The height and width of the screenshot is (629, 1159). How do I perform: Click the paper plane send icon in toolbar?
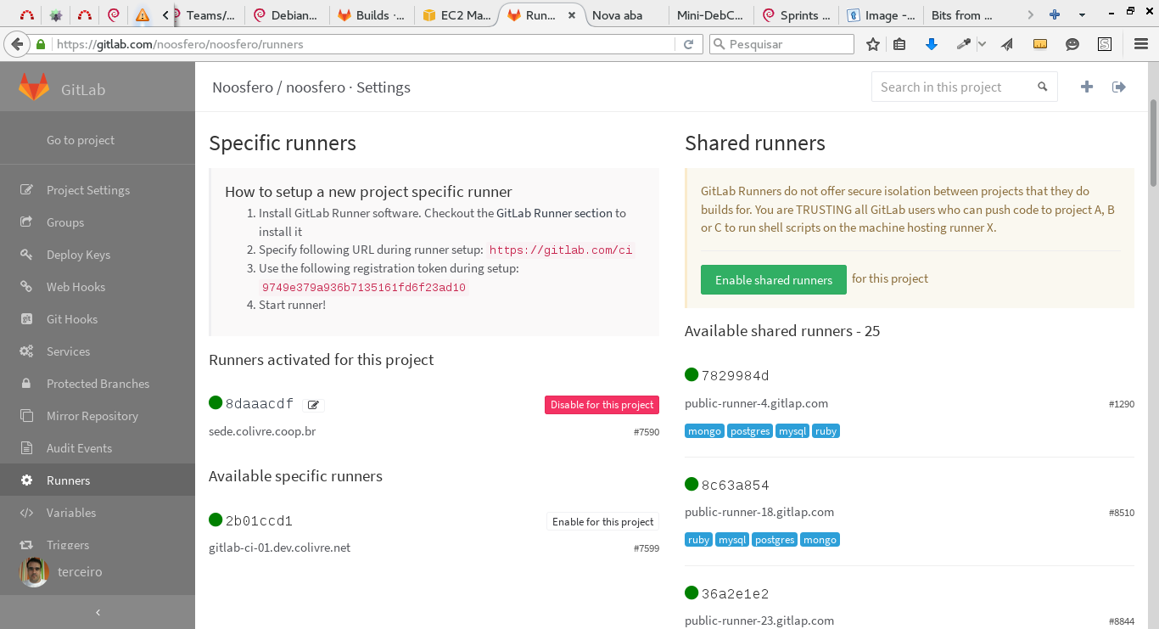coord(1007,44)
